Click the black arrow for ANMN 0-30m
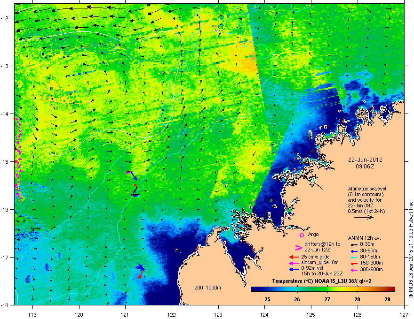Viewport: 414px width, 319px height. (x=354, y=244)
